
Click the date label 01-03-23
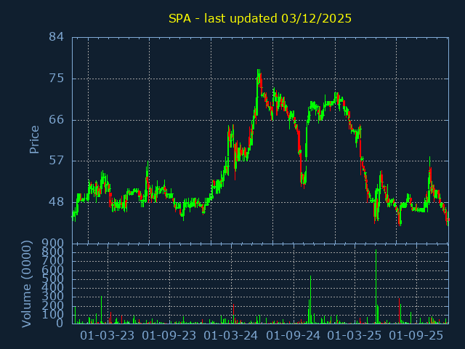coord(108,336)
